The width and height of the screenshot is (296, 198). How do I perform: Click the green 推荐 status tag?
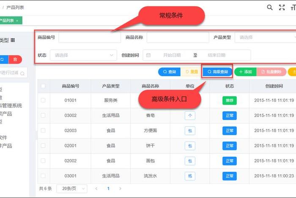[x=230, y=100]
